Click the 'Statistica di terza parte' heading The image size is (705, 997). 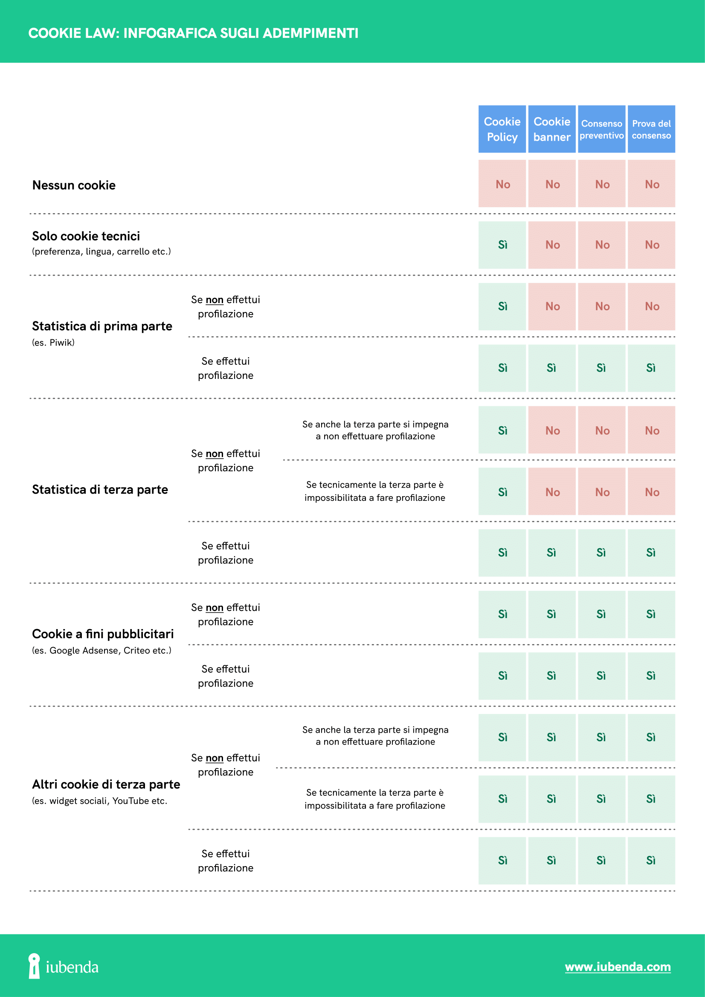point(100,489)
